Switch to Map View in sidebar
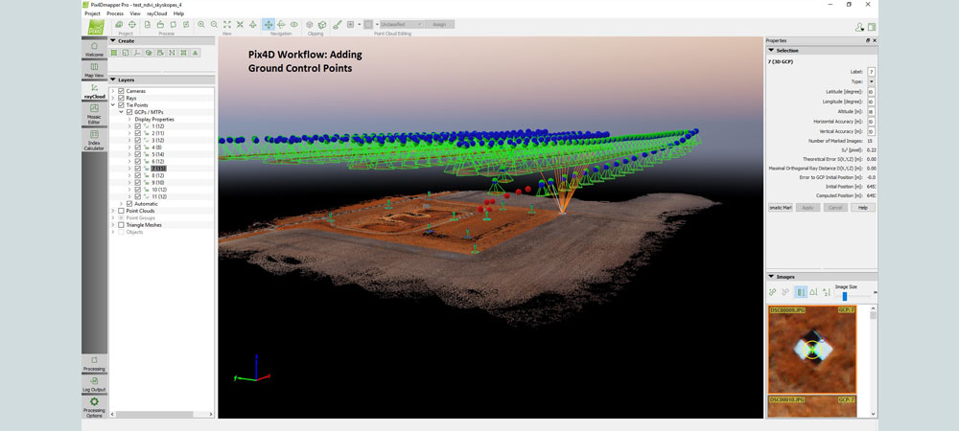The image size is (959, 431). [x=94, y=70]
